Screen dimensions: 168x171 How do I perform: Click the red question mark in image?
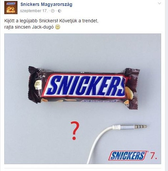[x=75, y=130]
